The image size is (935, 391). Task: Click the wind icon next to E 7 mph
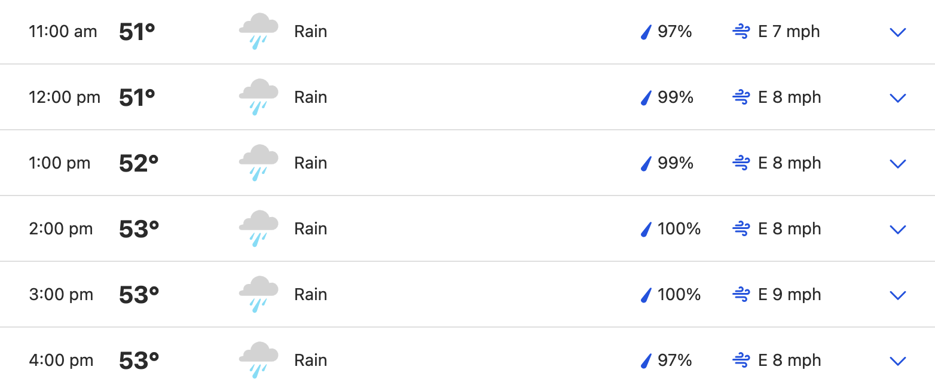point(741,32)
